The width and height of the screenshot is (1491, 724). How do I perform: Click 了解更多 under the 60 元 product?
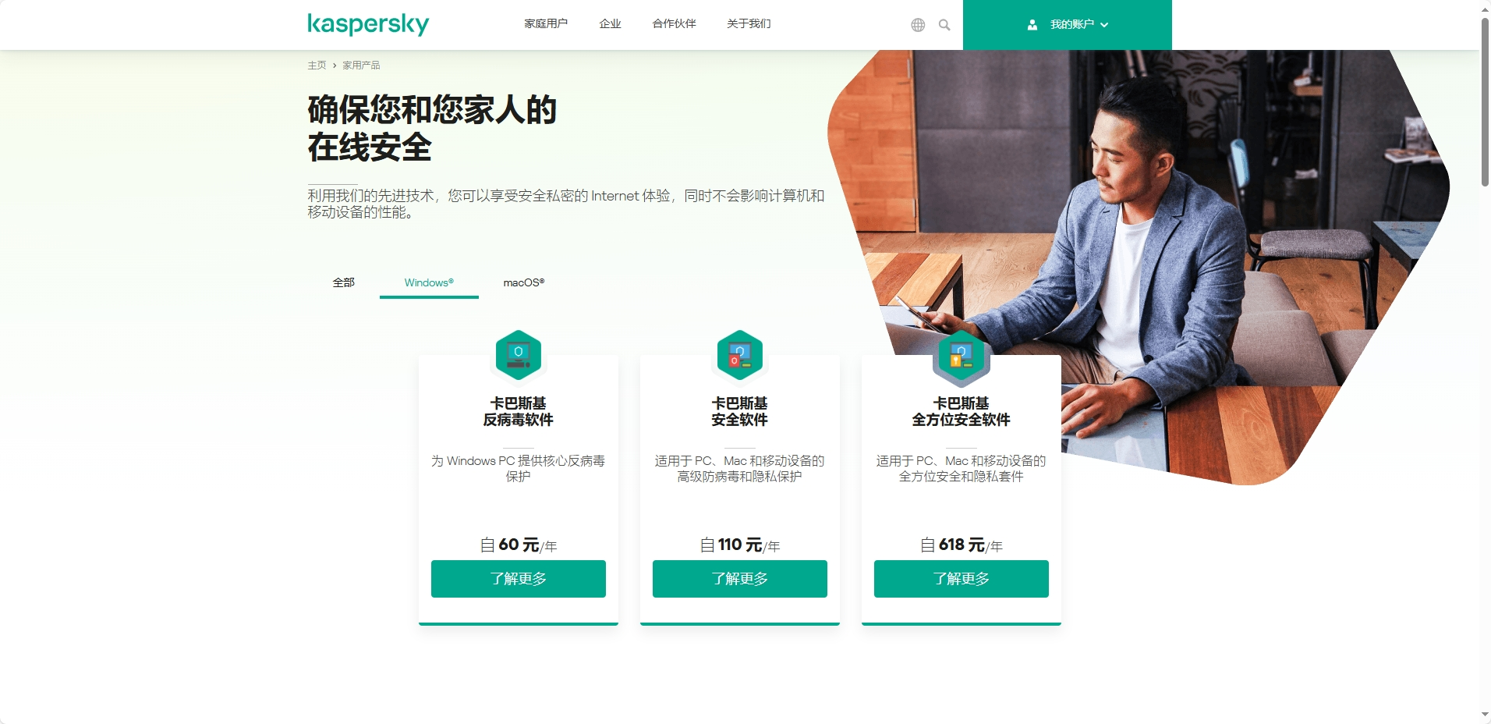pyautogui.click(x=519, y=579)
